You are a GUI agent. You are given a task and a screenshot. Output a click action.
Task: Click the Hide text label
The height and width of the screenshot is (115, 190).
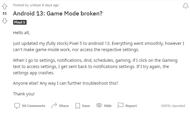108,106
